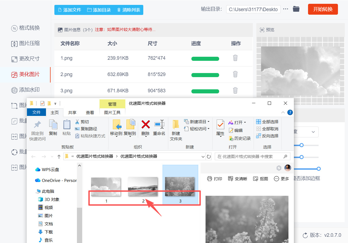Expand the address bar path dropdown
The image size is (348, 243).
coord(203,156)
